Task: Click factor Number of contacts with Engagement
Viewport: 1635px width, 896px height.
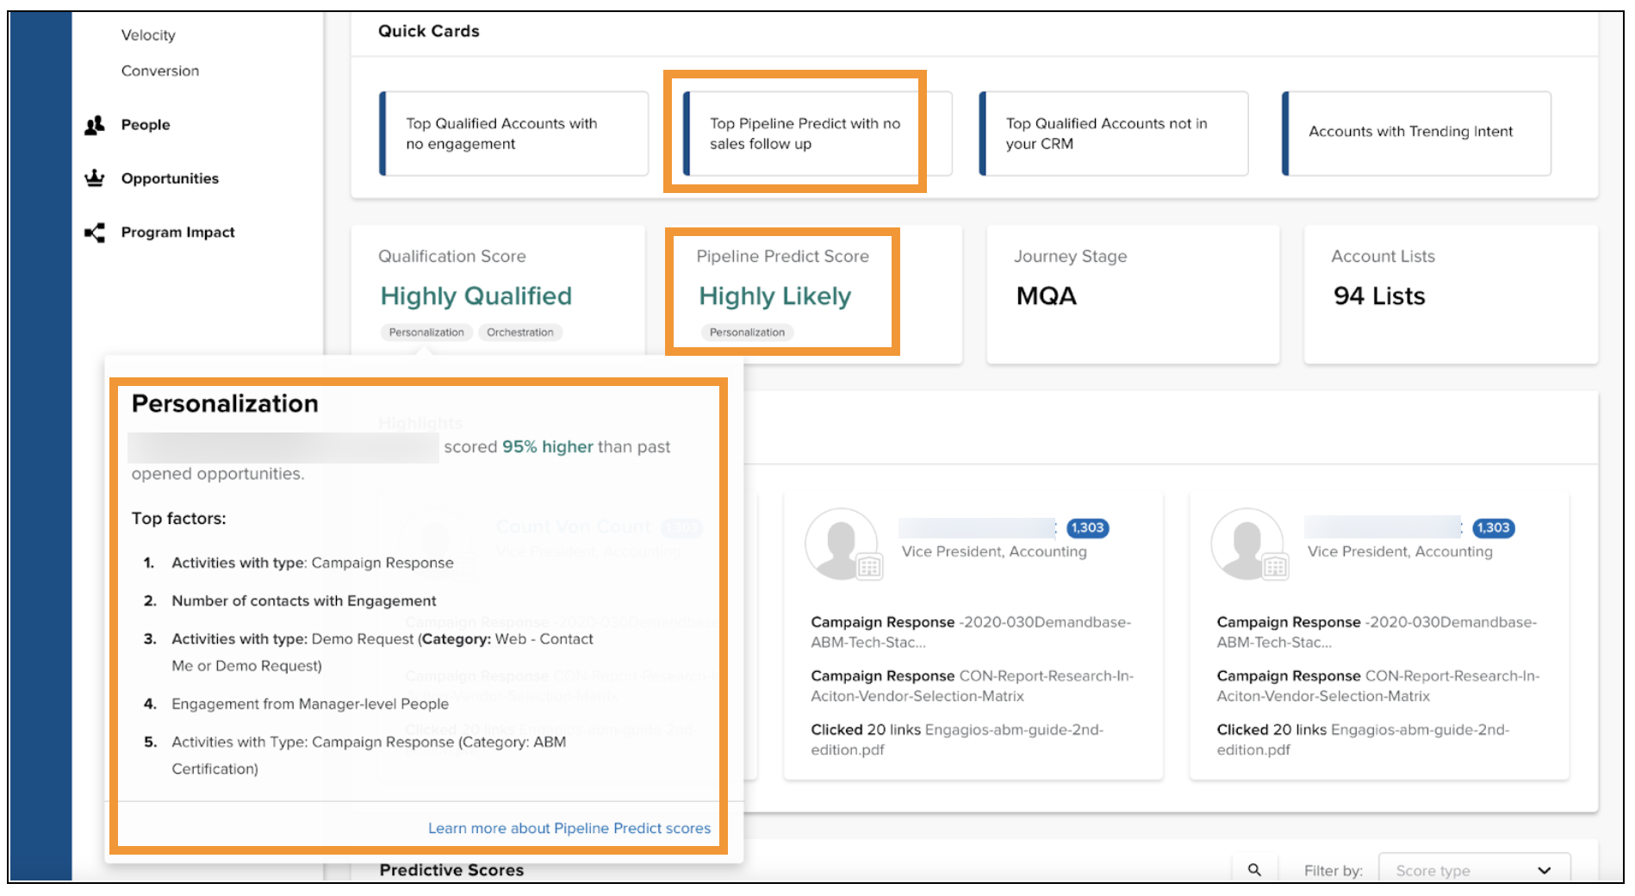Action: pyautogui.click(x=304, y=600)
